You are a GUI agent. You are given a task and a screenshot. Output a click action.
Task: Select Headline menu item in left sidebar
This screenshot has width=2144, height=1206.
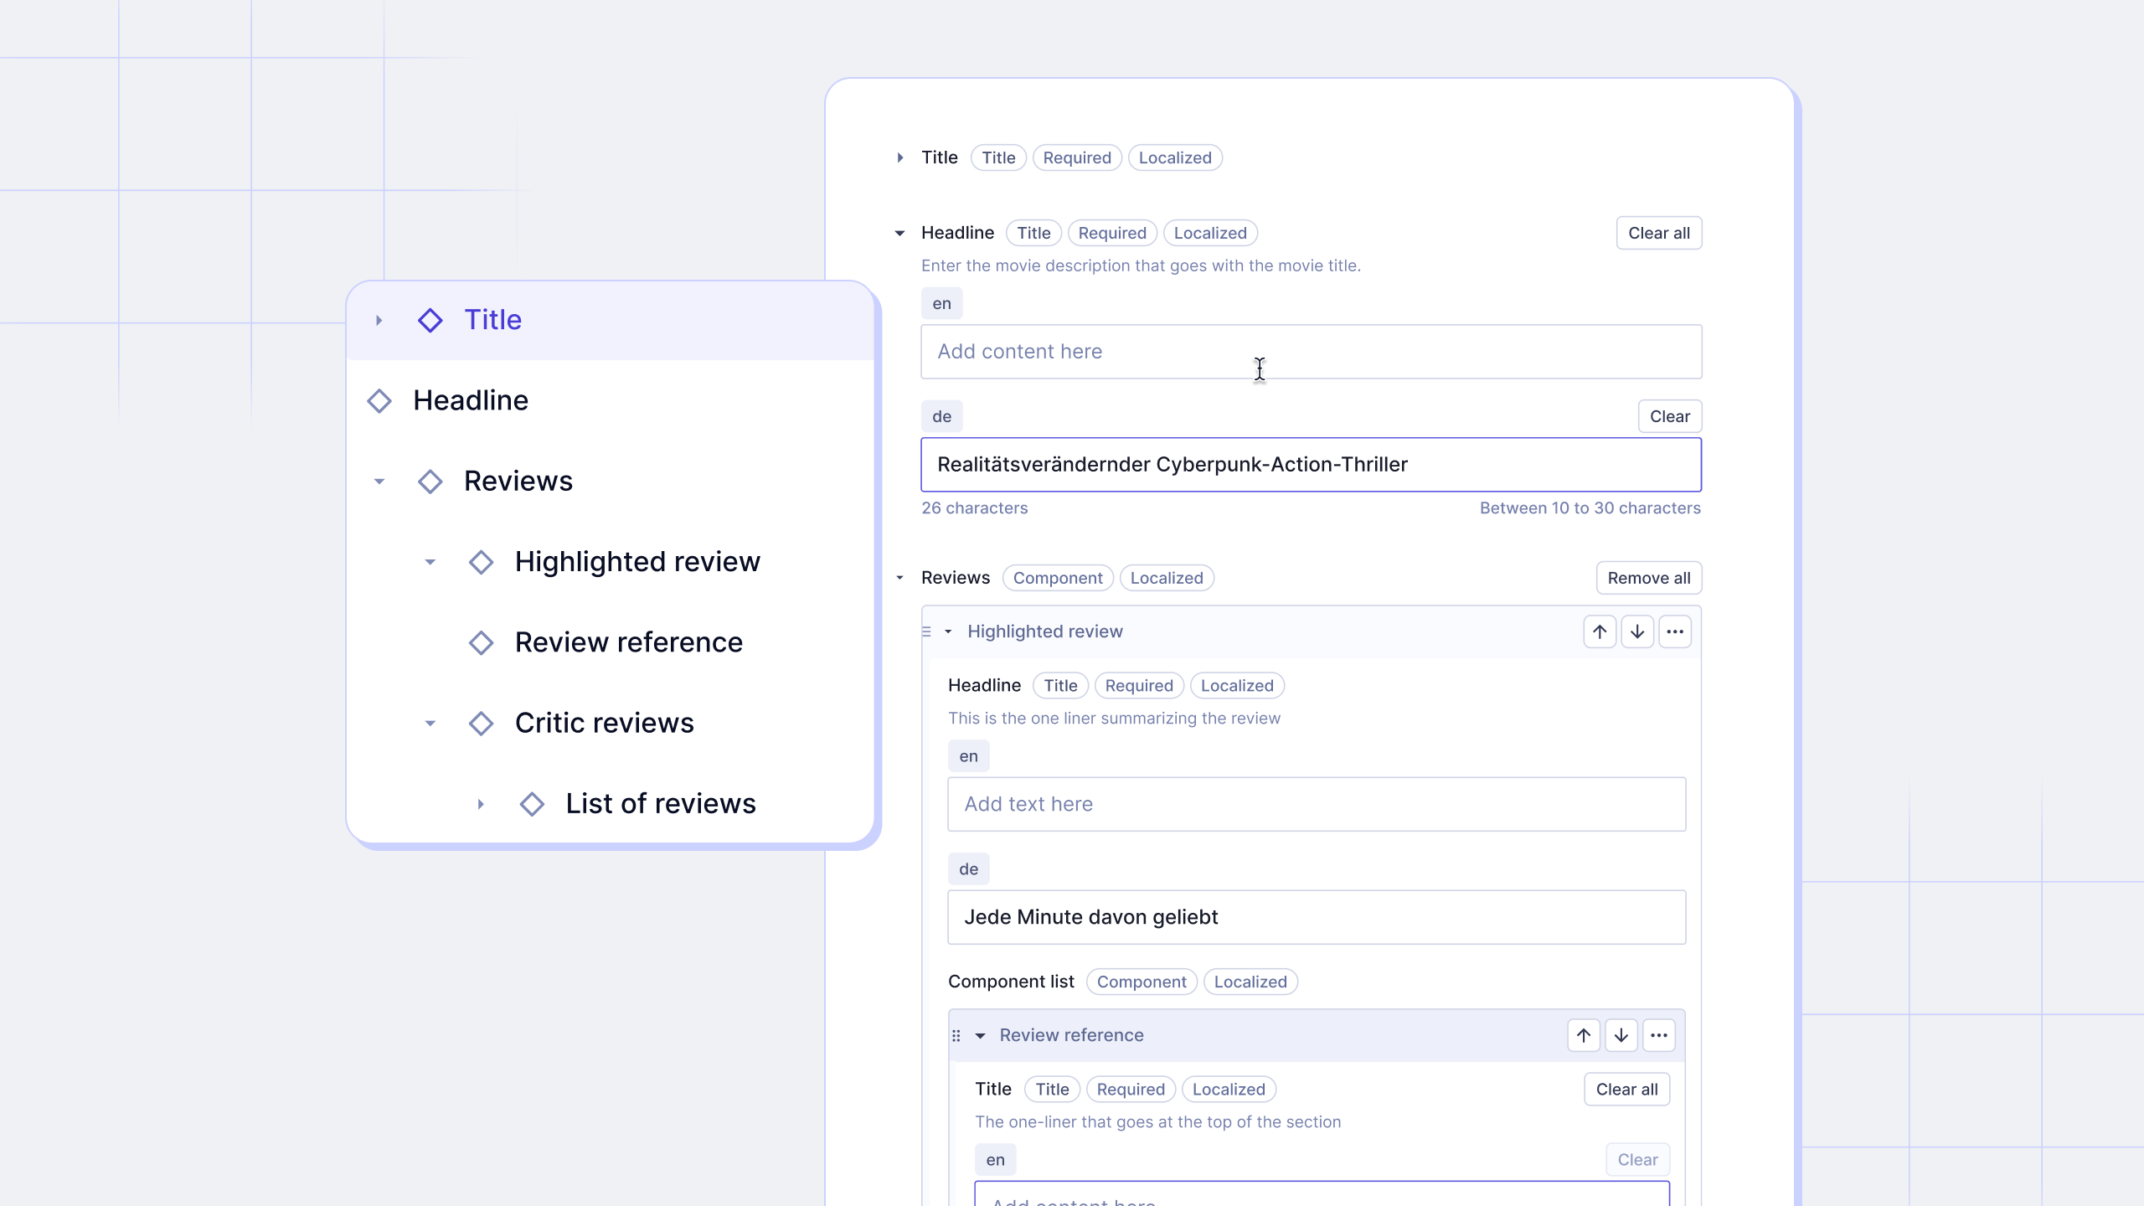472,399
